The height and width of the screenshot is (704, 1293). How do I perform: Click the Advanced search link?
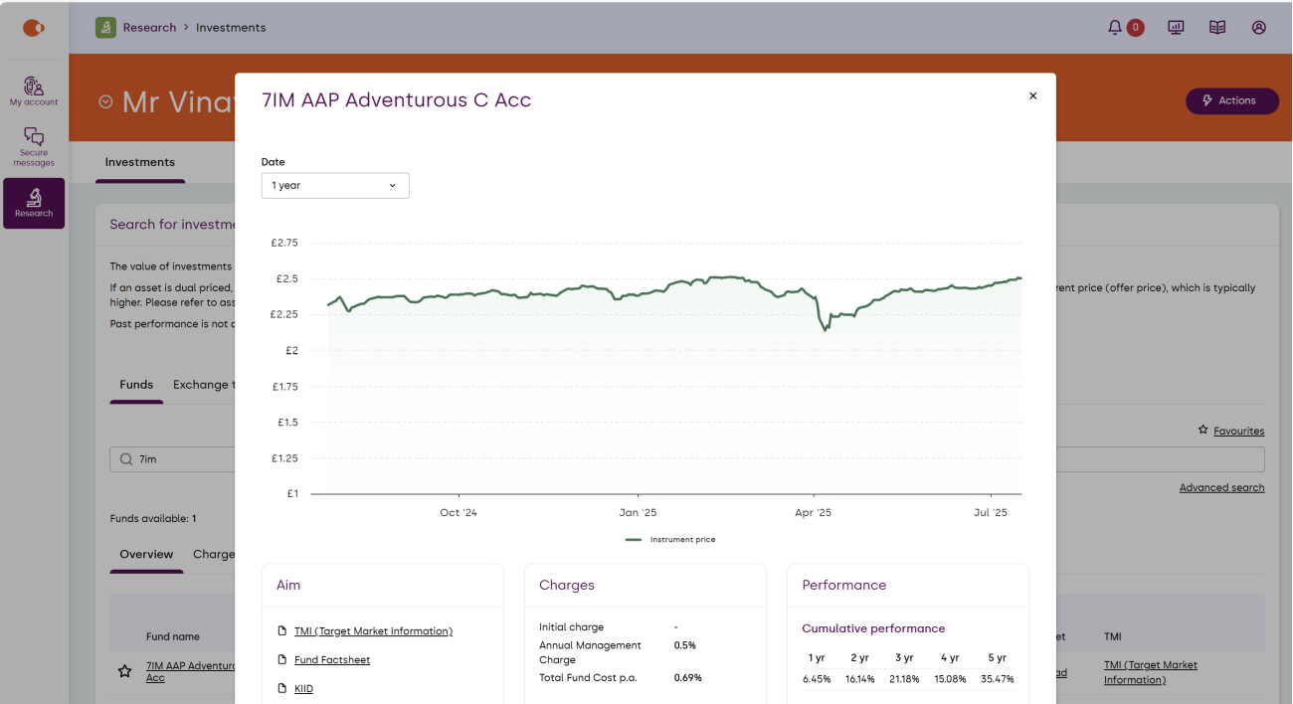click(x=1221, y=488)
